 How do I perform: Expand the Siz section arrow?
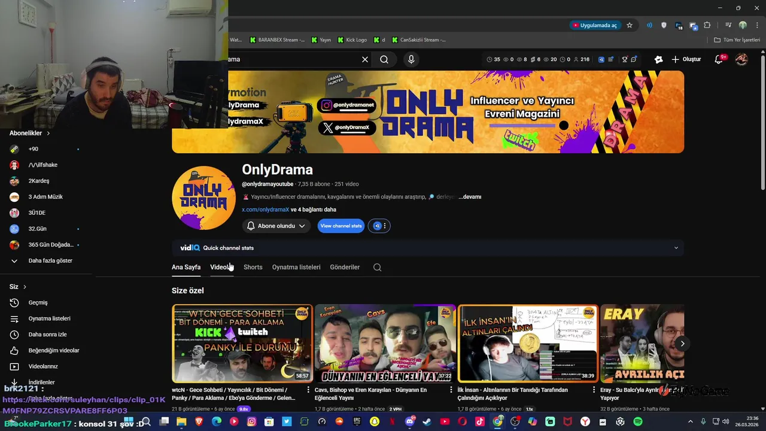click(25, 287)
